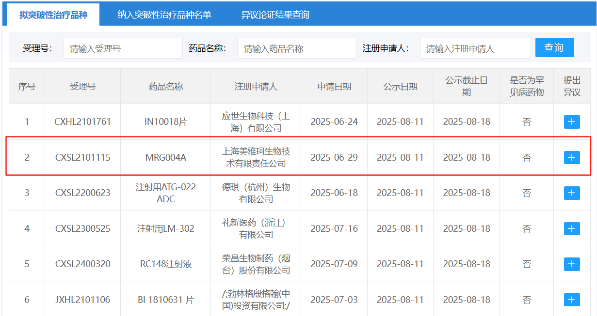Click the plus icon for RC148注射液
This screenshot has height=316, width=597.
click(x=572, y=264)
